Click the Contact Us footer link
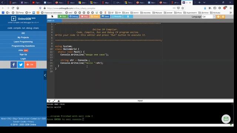Viewport: 237px width, 133px height. click(36, 119)
